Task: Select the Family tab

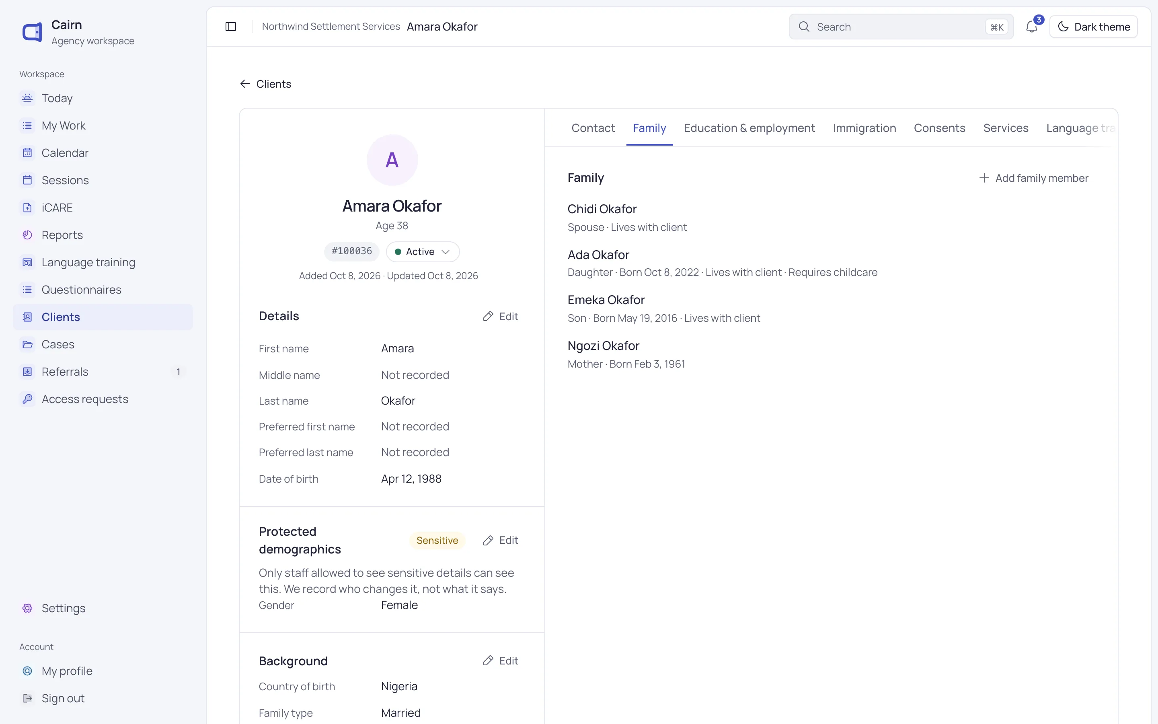Action: click(x=649, y=128)
